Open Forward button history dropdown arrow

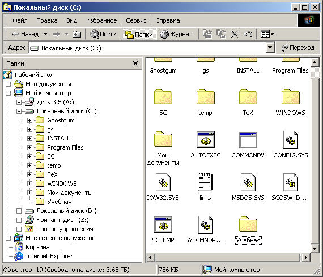pyautogui.click(x=66, y=34)
